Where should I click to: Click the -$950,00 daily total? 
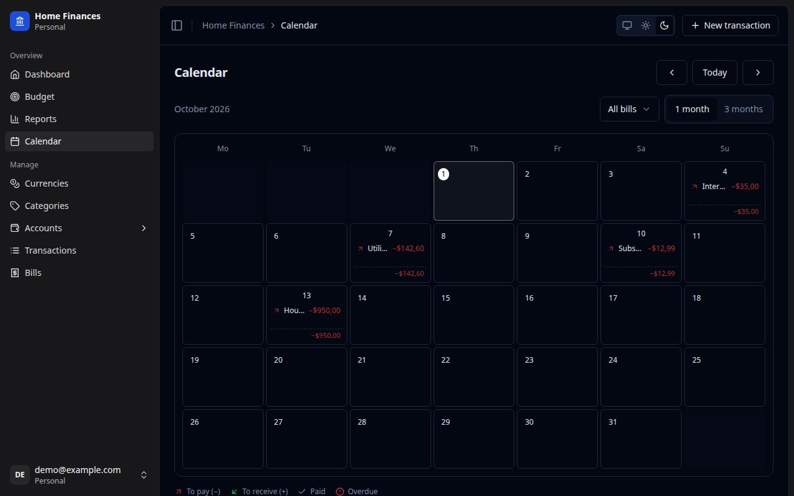326,335
